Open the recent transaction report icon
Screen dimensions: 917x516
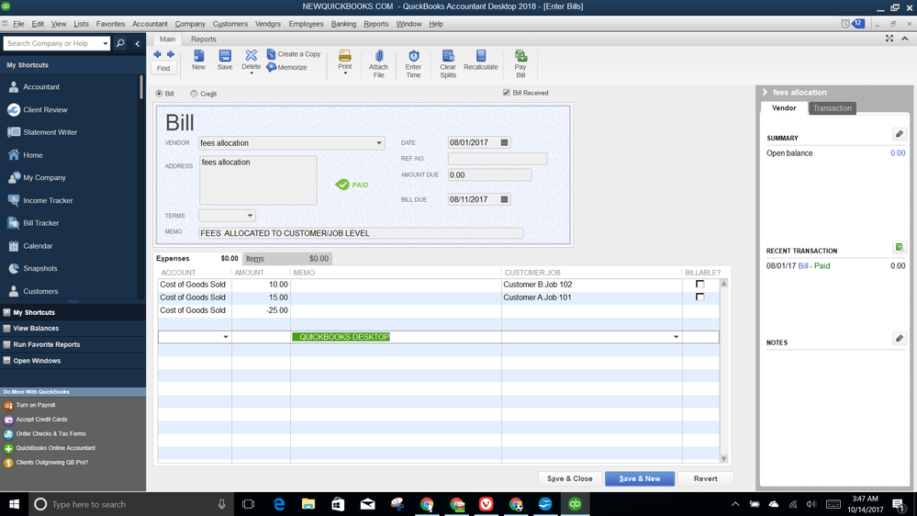point(900,247)
